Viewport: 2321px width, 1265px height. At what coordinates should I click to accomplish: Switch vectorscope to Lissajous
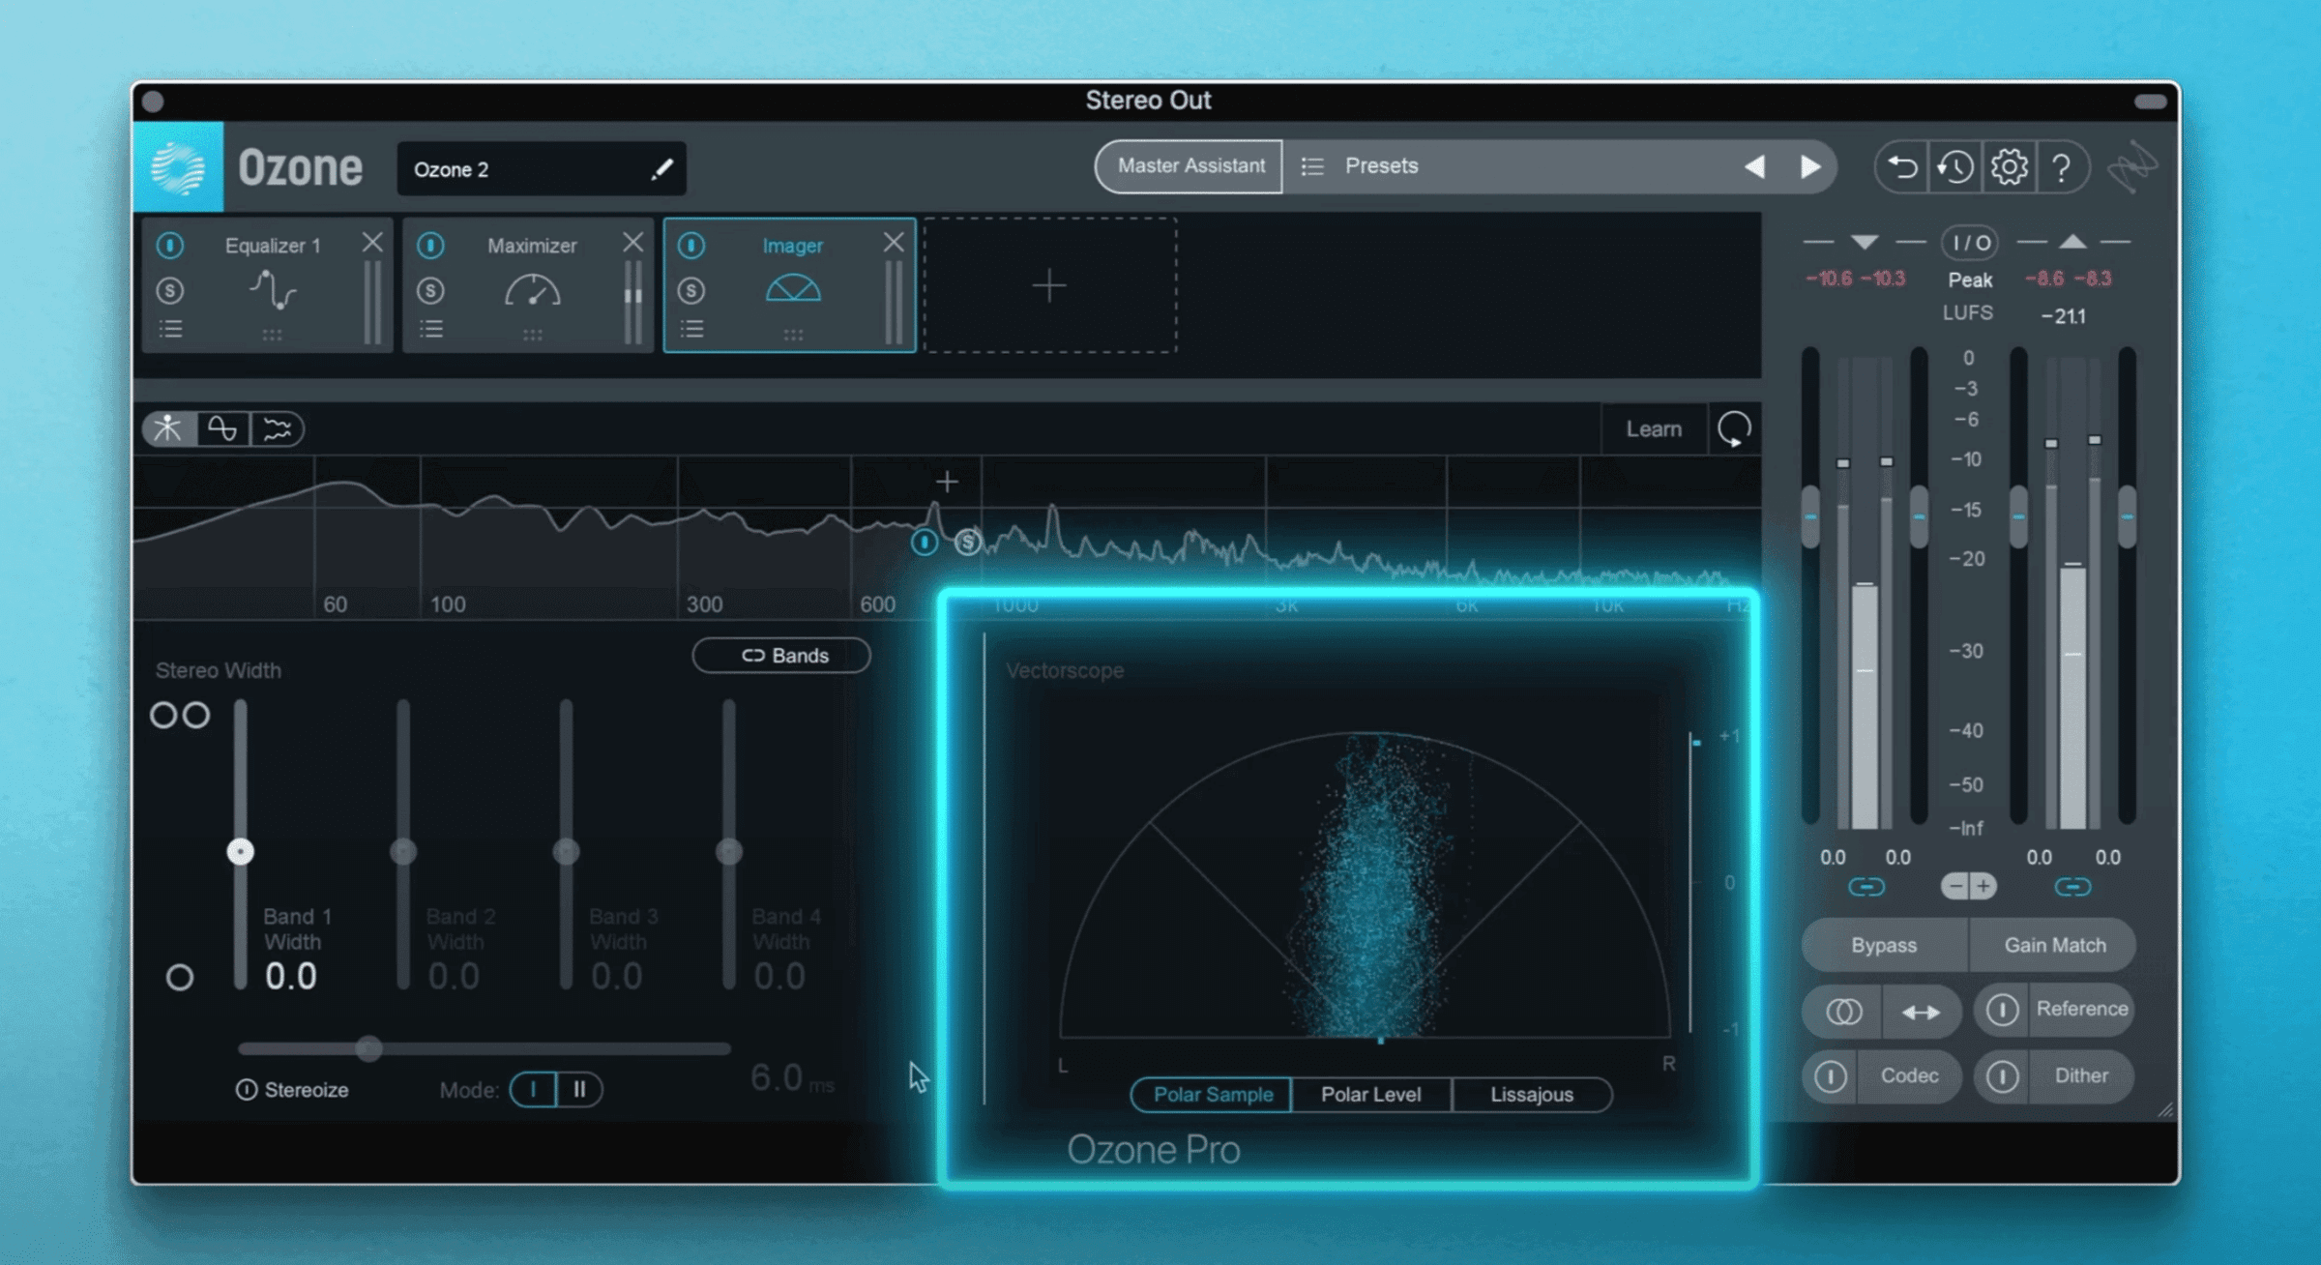(x=1532, y=1095)
